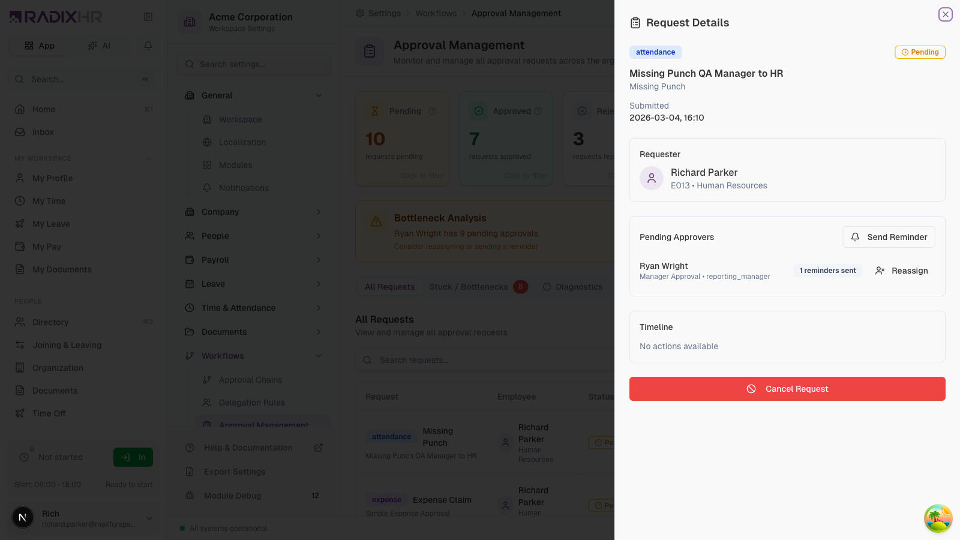Click the Search settings input field
The image size is (960, 540).
[254, 64]
